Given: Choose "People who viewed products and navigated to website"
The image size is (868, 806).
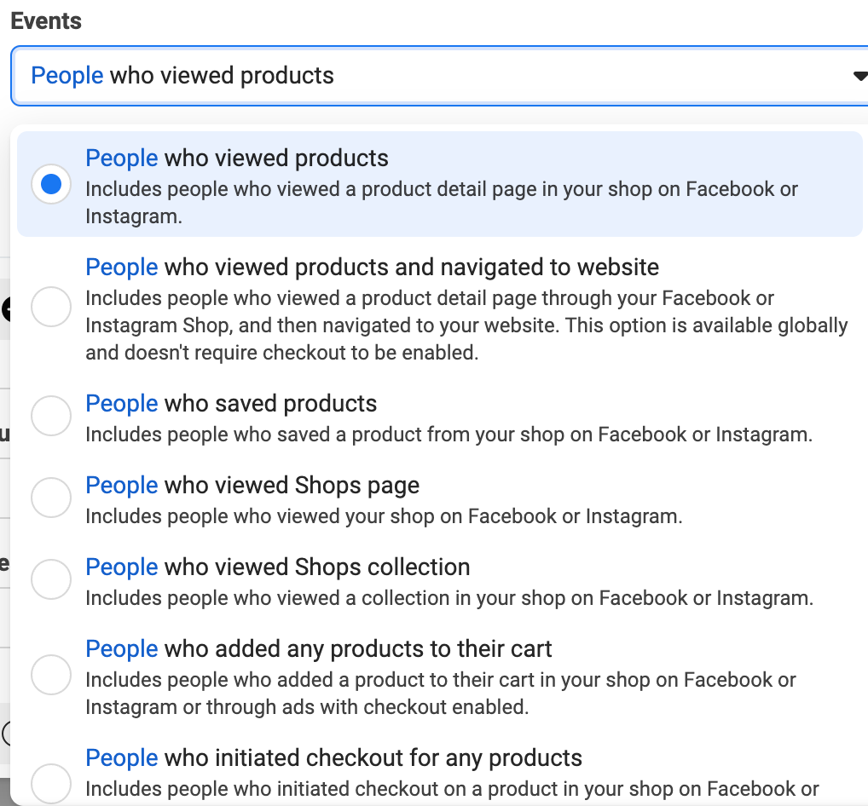Looking at the screenshot, I should pyautogui.click(x=51, y=308).
